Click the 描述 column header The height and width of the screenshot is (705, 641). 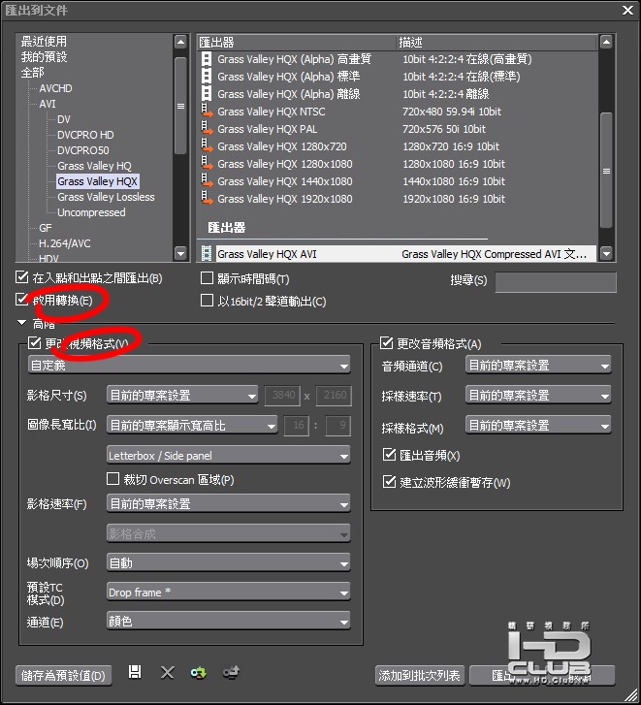(x=497, y=43)
